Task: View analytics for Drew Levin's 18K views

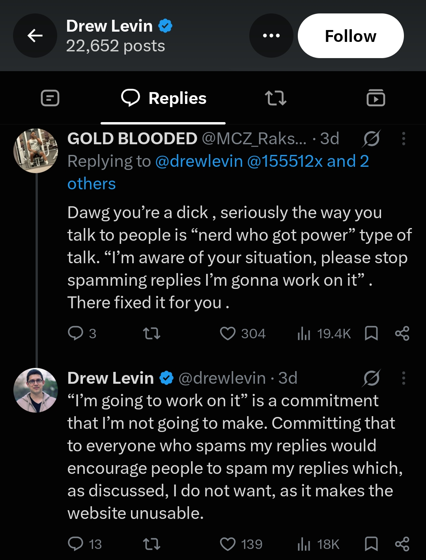Action: point(318,544)
